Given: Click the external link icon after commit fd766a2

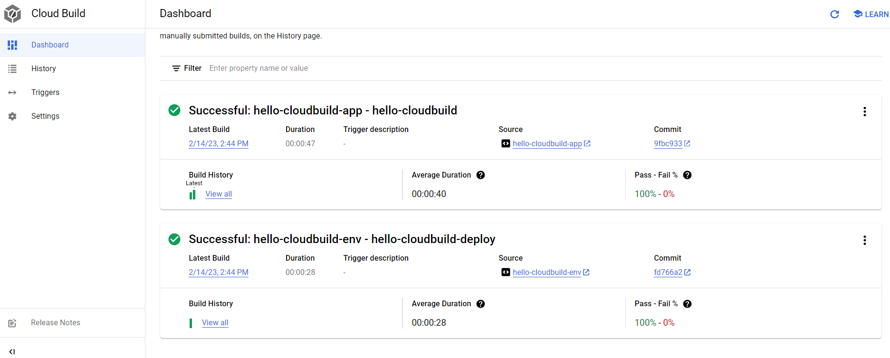Looking at the screenshot, I should tap(687, 272).
